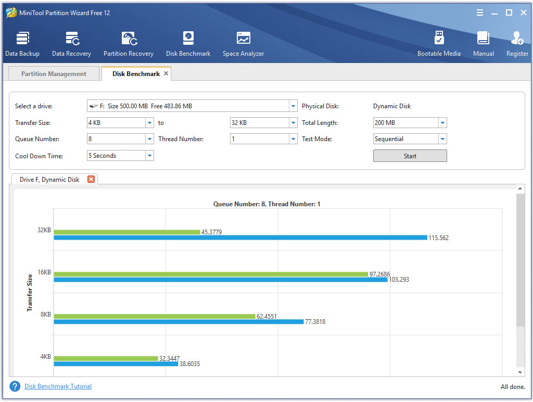Open the Bootable Media creator
Screen dimensions: 533x402
[439, 43]
